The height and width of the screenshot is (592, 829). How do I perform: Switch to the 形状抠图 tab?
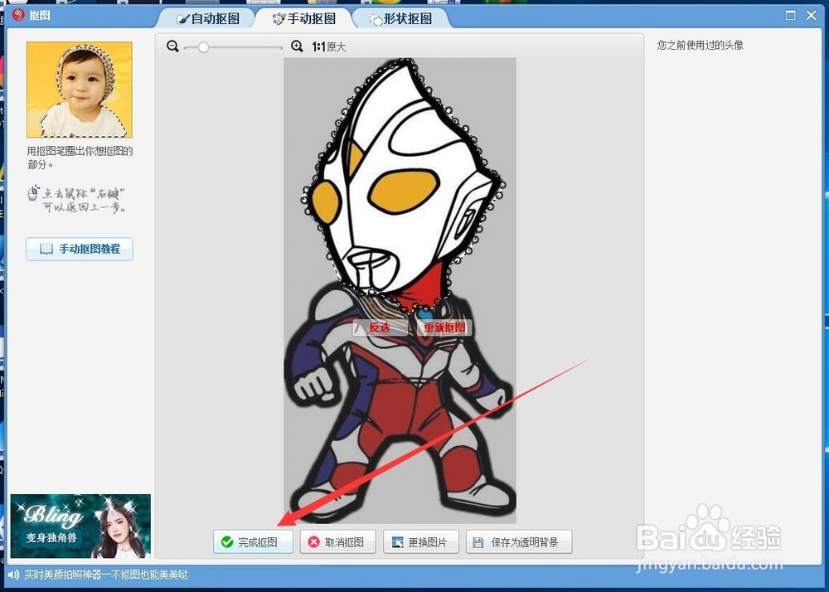pos(400,18)
